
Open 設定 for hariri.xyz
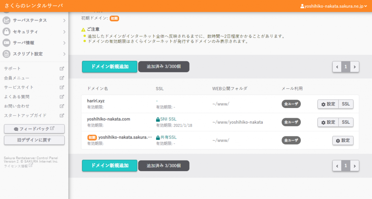click(x=328, y=104)
